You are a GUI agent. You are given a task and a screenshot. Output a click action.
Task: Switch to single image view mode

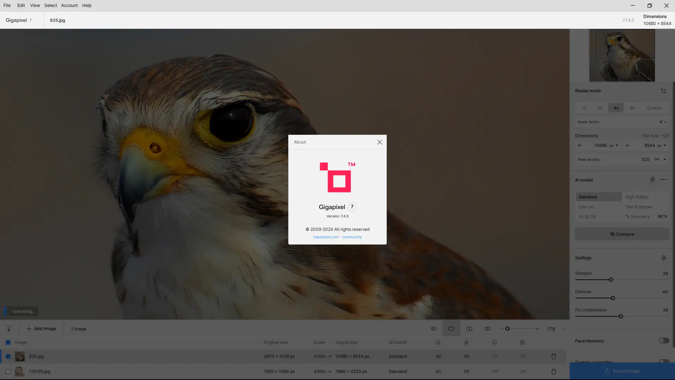pyautogui.click(x=451, y=329)
